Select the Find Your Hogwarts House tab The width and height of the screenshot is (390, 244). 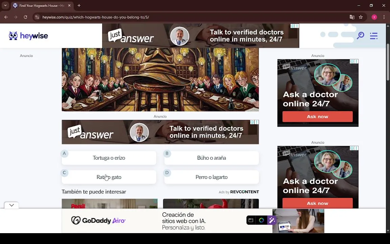pos(42,5)
